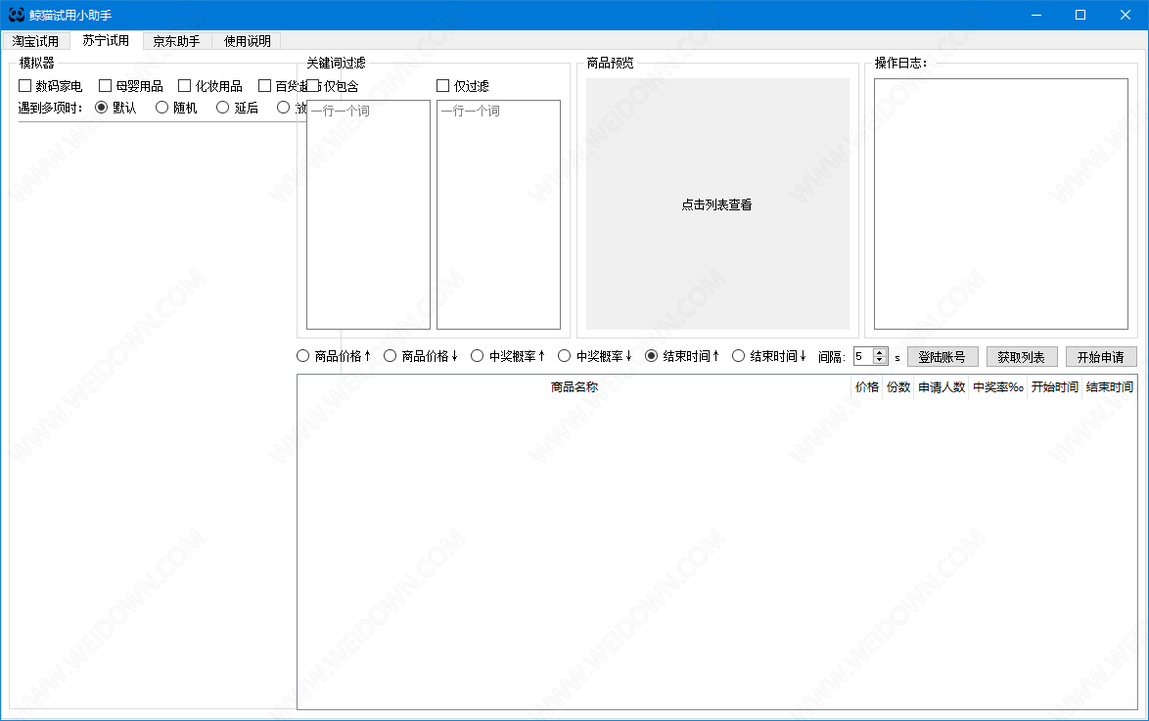The height and width of the screenshot is (721, 1149).
Task: Click the 仅过滤 keyword text box
Action: 498,215
